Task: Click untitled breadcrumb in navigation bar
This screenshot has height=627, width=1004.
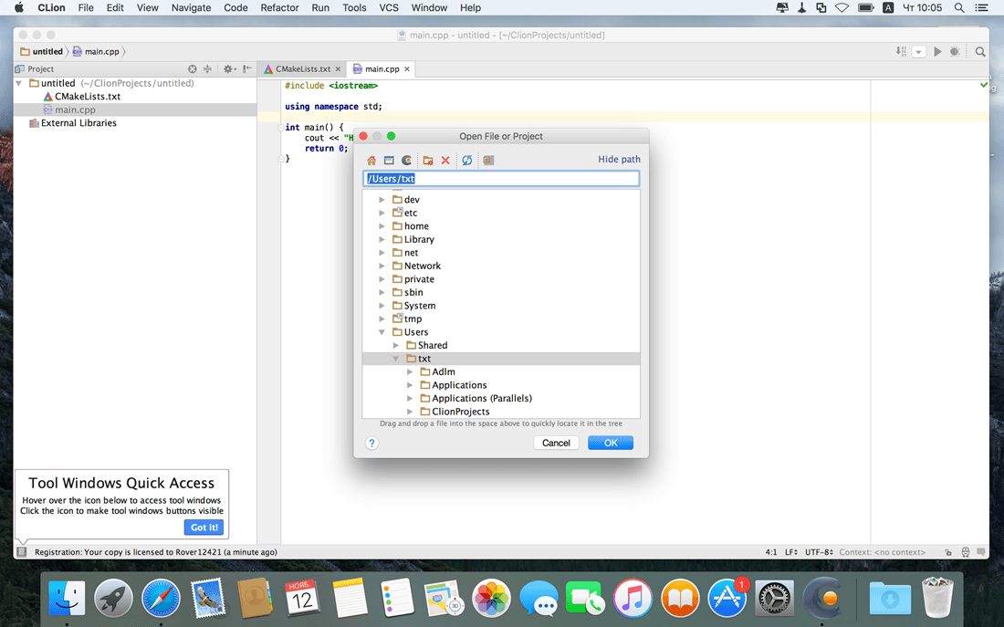Action: tap(42, 52)
